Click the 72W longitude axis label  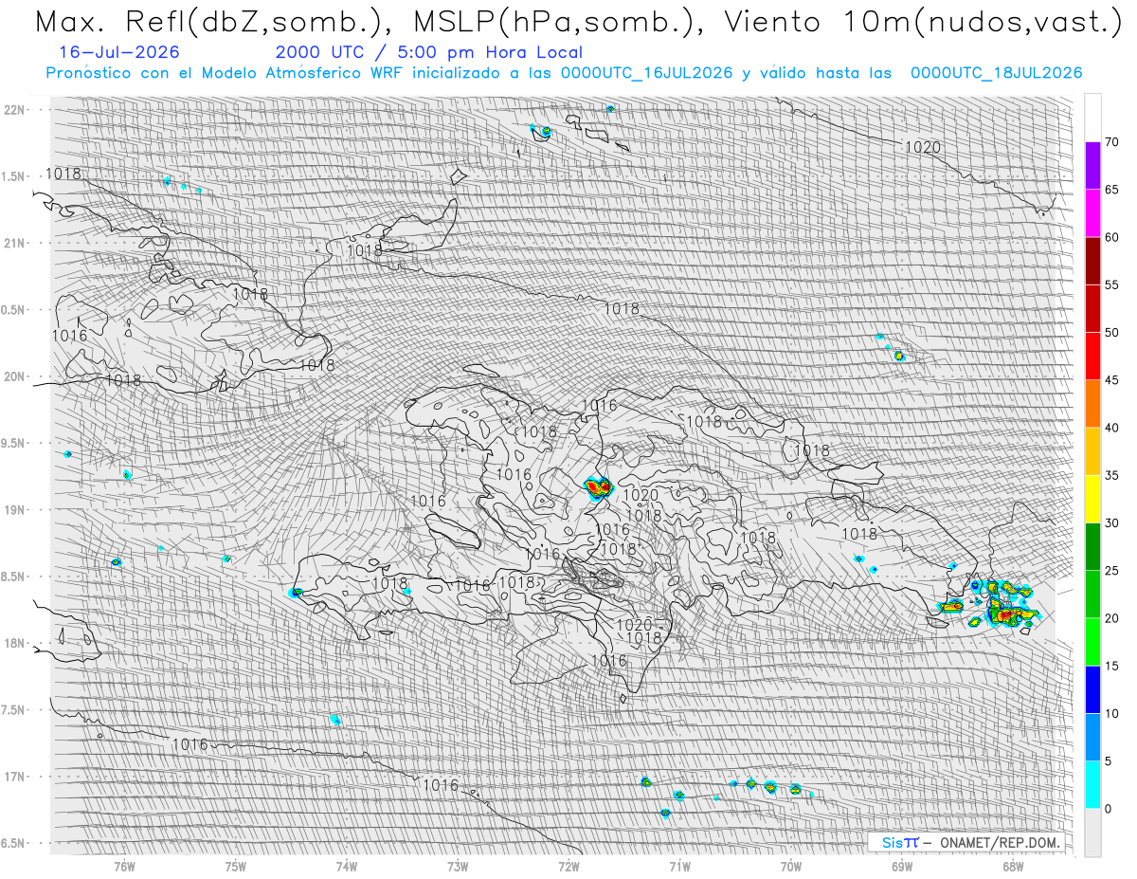point(568,866)
